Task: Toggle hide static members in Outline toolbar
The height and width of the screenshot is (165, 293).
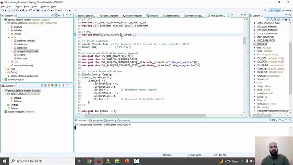Action: pos(279,19)
